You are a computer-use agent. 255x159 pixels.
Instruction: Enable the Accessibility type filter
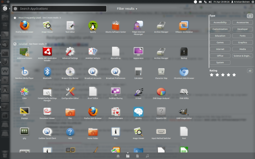click(220, 22)
